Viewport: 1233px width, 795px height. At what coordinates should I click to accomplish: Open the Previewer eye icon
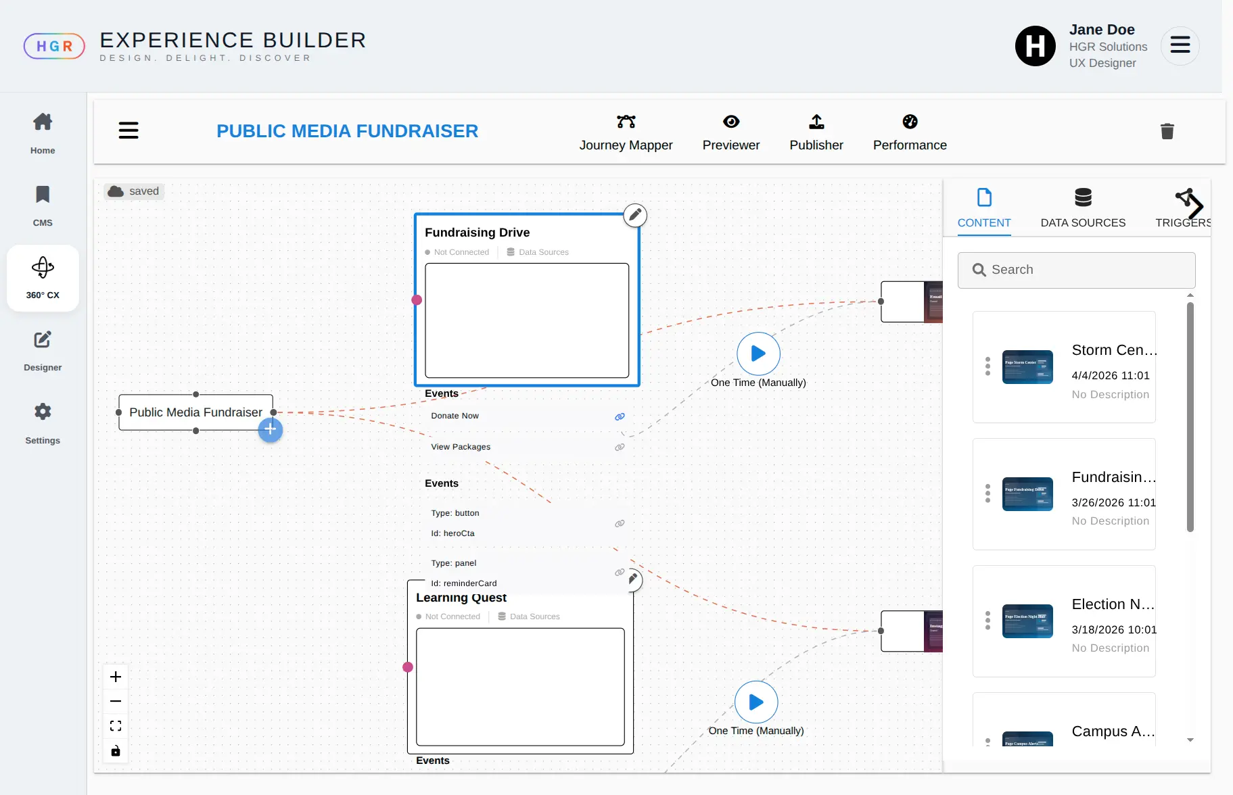tap(730, 122)
